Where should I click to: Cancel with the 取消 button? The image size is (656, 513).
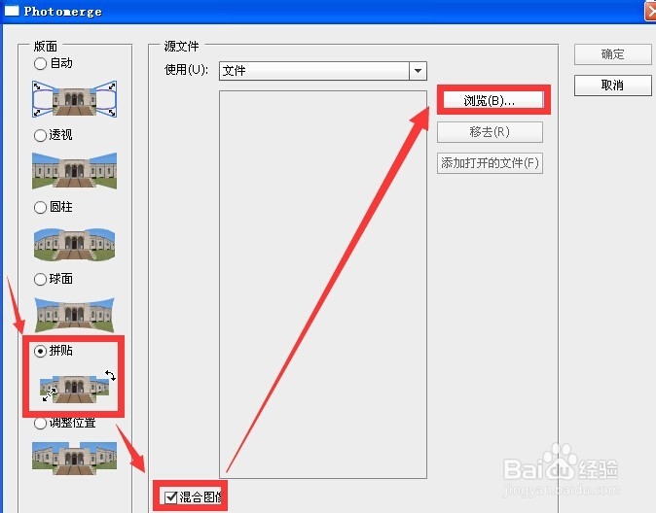[x=613, y=85]
